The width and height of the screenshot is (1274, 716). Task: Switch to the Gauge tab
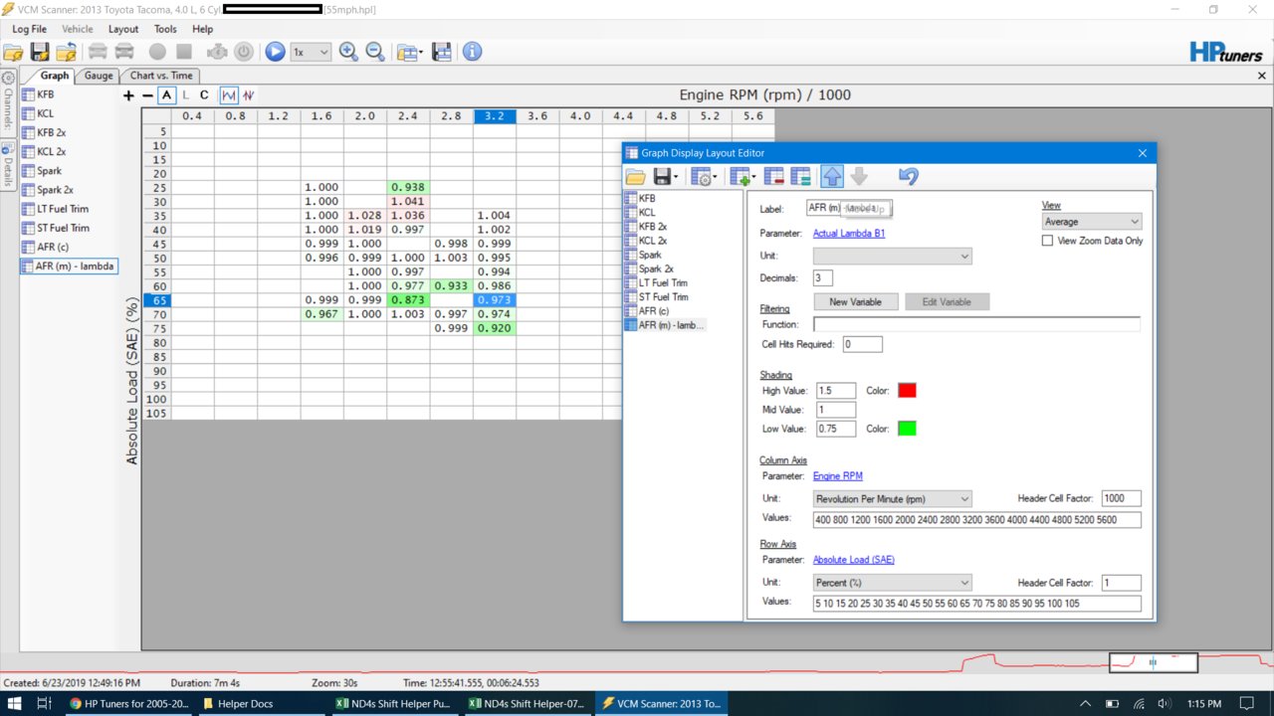99,76
